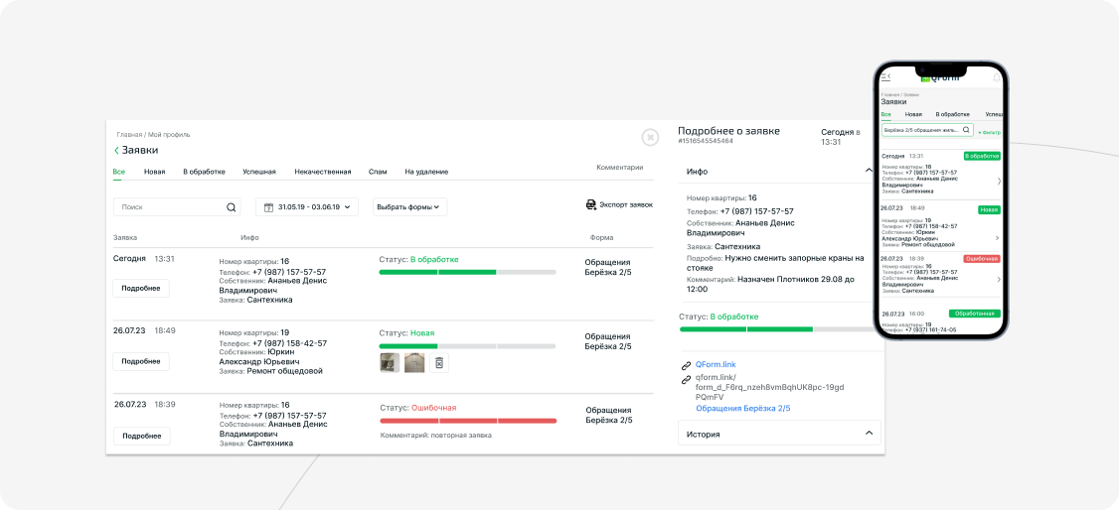
Task: Collapse the Инфо section chevron
Action: [868, 171]
